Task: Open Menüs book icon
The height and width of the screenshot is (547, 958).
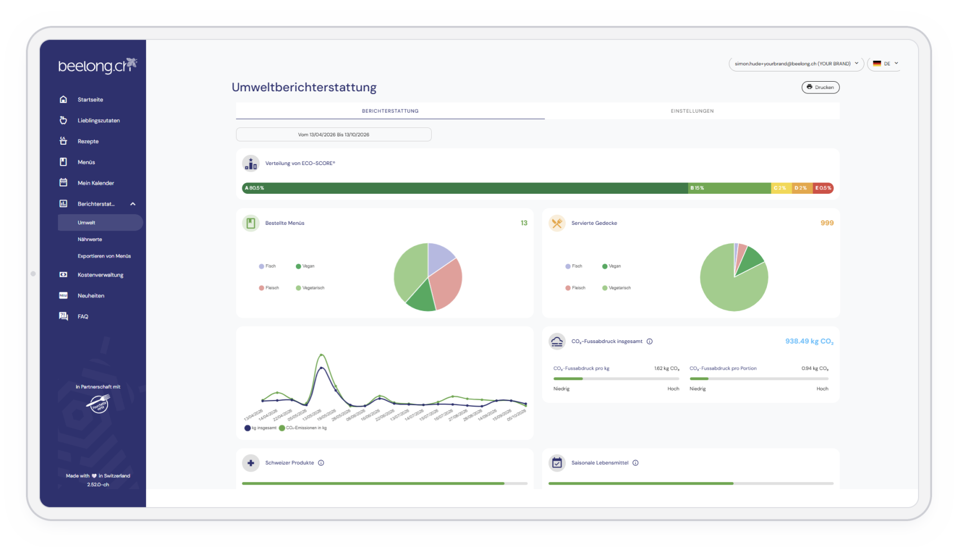Action: tap(63, 162)
